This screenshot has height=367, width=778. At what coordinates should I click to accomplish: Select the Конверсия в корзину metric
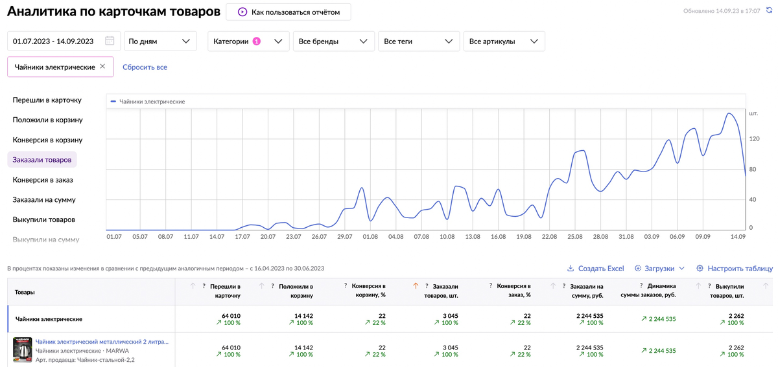click(47, 140)
